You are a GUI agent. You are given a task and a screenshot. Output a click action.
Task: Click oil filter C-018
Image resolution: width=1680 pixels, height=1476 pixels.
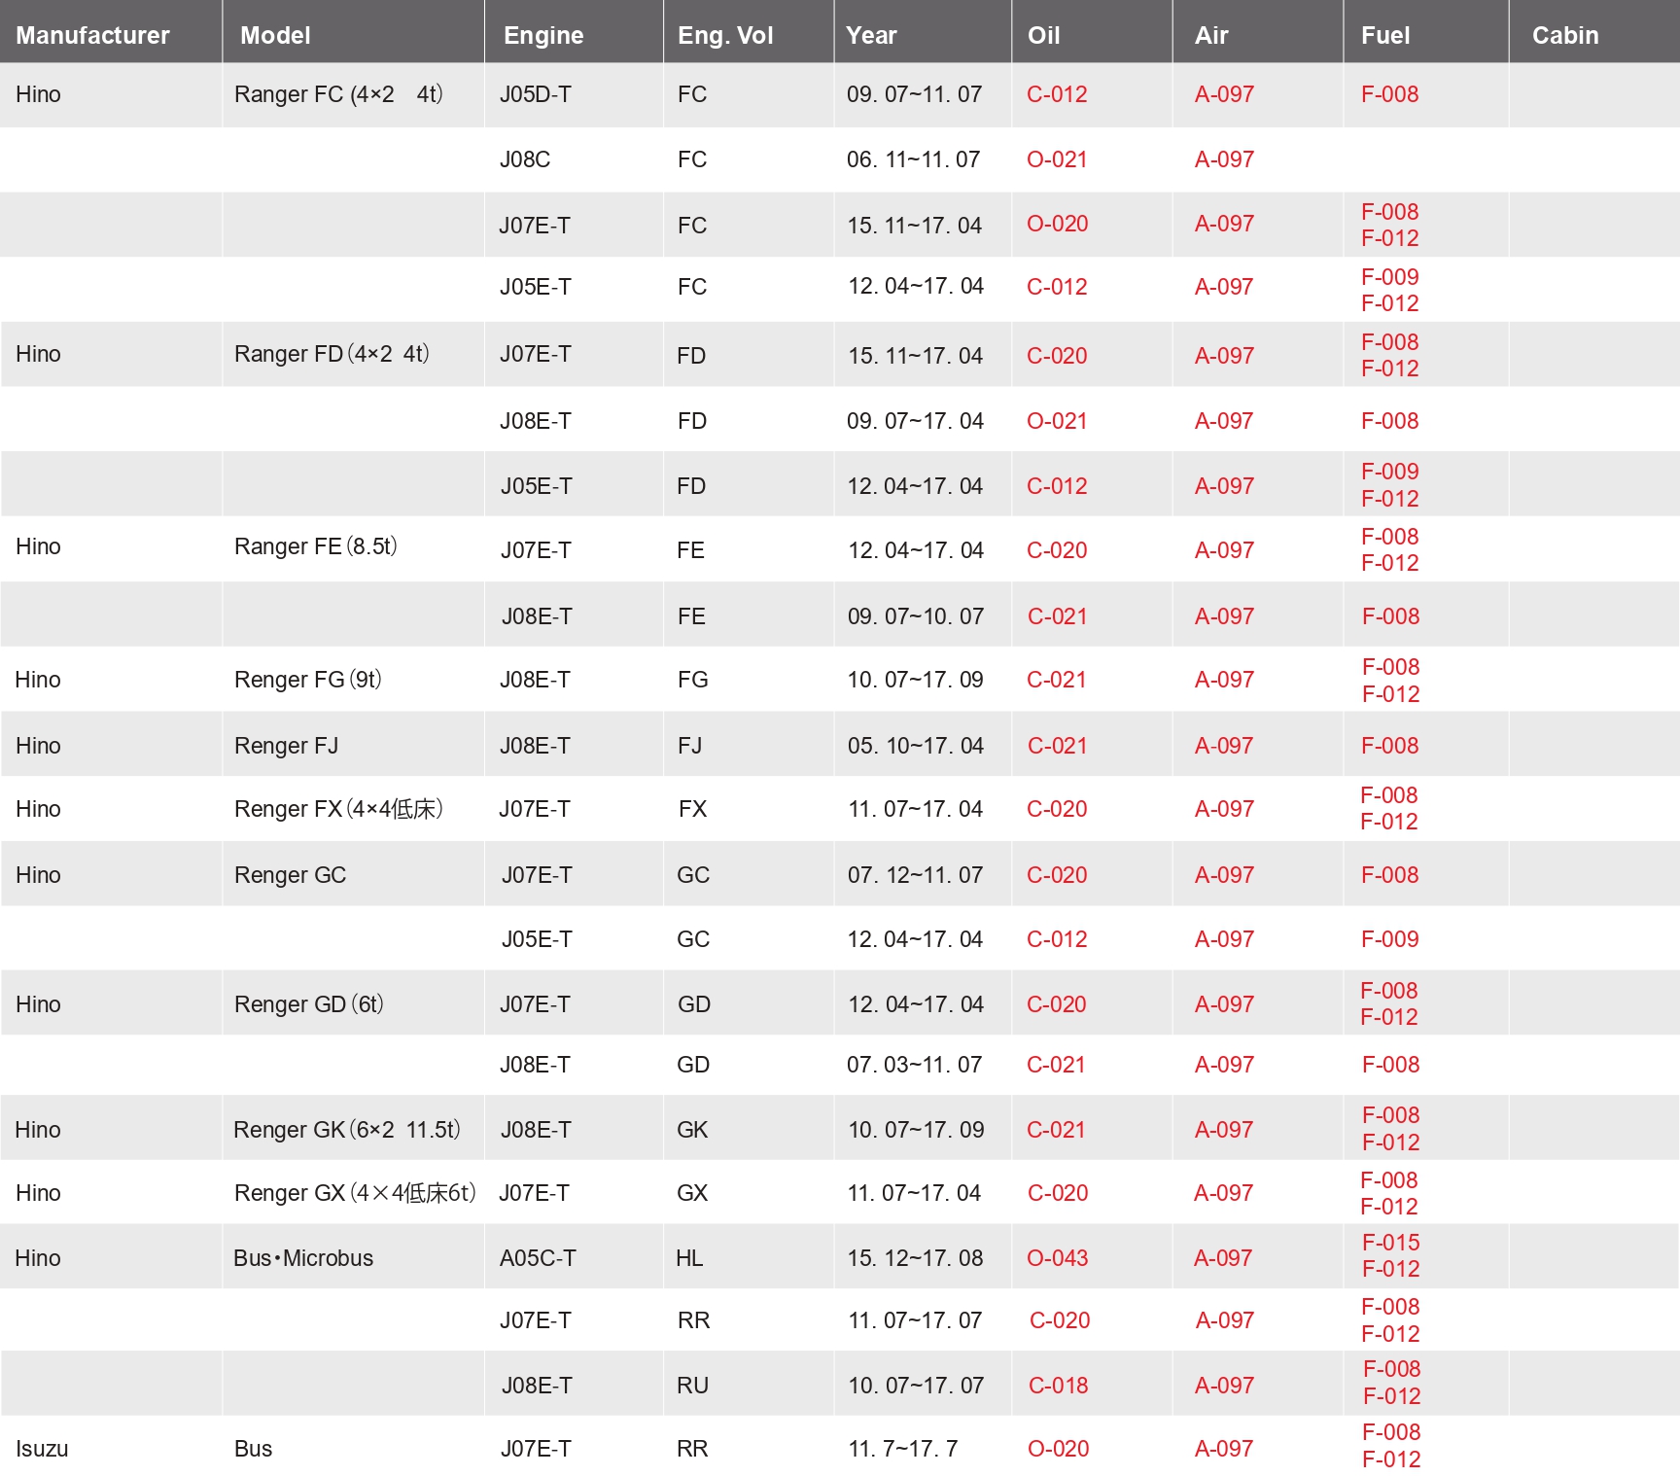click(1058, 1386)
